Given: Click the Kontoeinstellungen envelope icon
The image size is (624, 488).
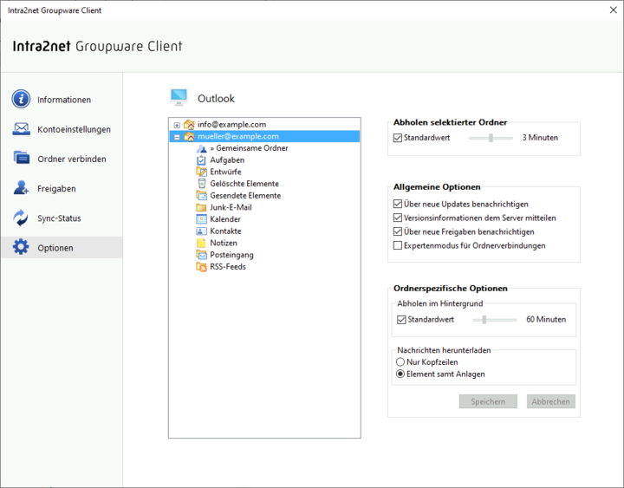Looking at the screenshot, I should point(21,129).
